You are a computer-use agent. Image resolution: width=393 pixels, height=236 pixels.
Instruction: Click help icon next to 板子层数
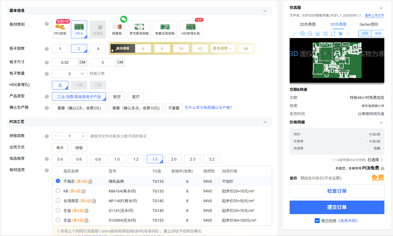click(47, 49)
